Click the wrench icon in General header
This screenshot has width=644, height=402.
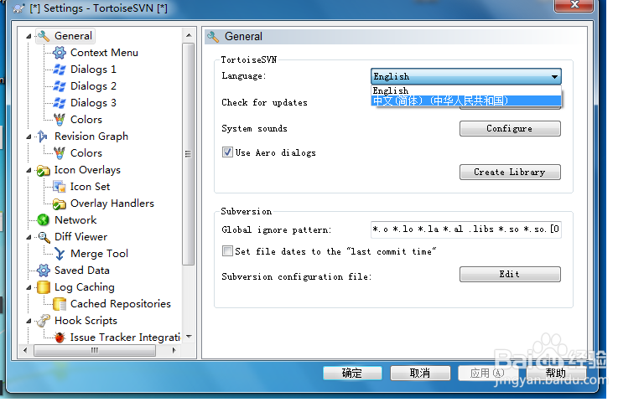pos(213,37)
